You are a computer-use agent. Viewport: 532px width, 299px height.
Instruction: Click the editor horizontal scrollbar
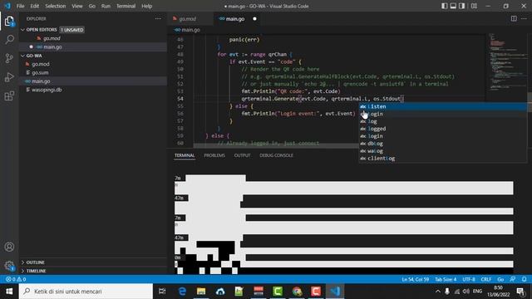tap(277, 146)
